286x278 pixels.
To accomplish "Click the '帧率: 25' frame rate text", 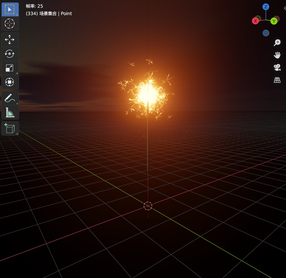I will coord(34,6).
